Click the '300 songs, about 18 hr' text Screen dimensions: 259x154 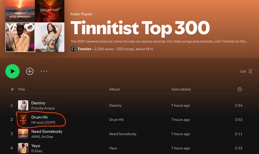pyautogui.click(x=135, y=49)
